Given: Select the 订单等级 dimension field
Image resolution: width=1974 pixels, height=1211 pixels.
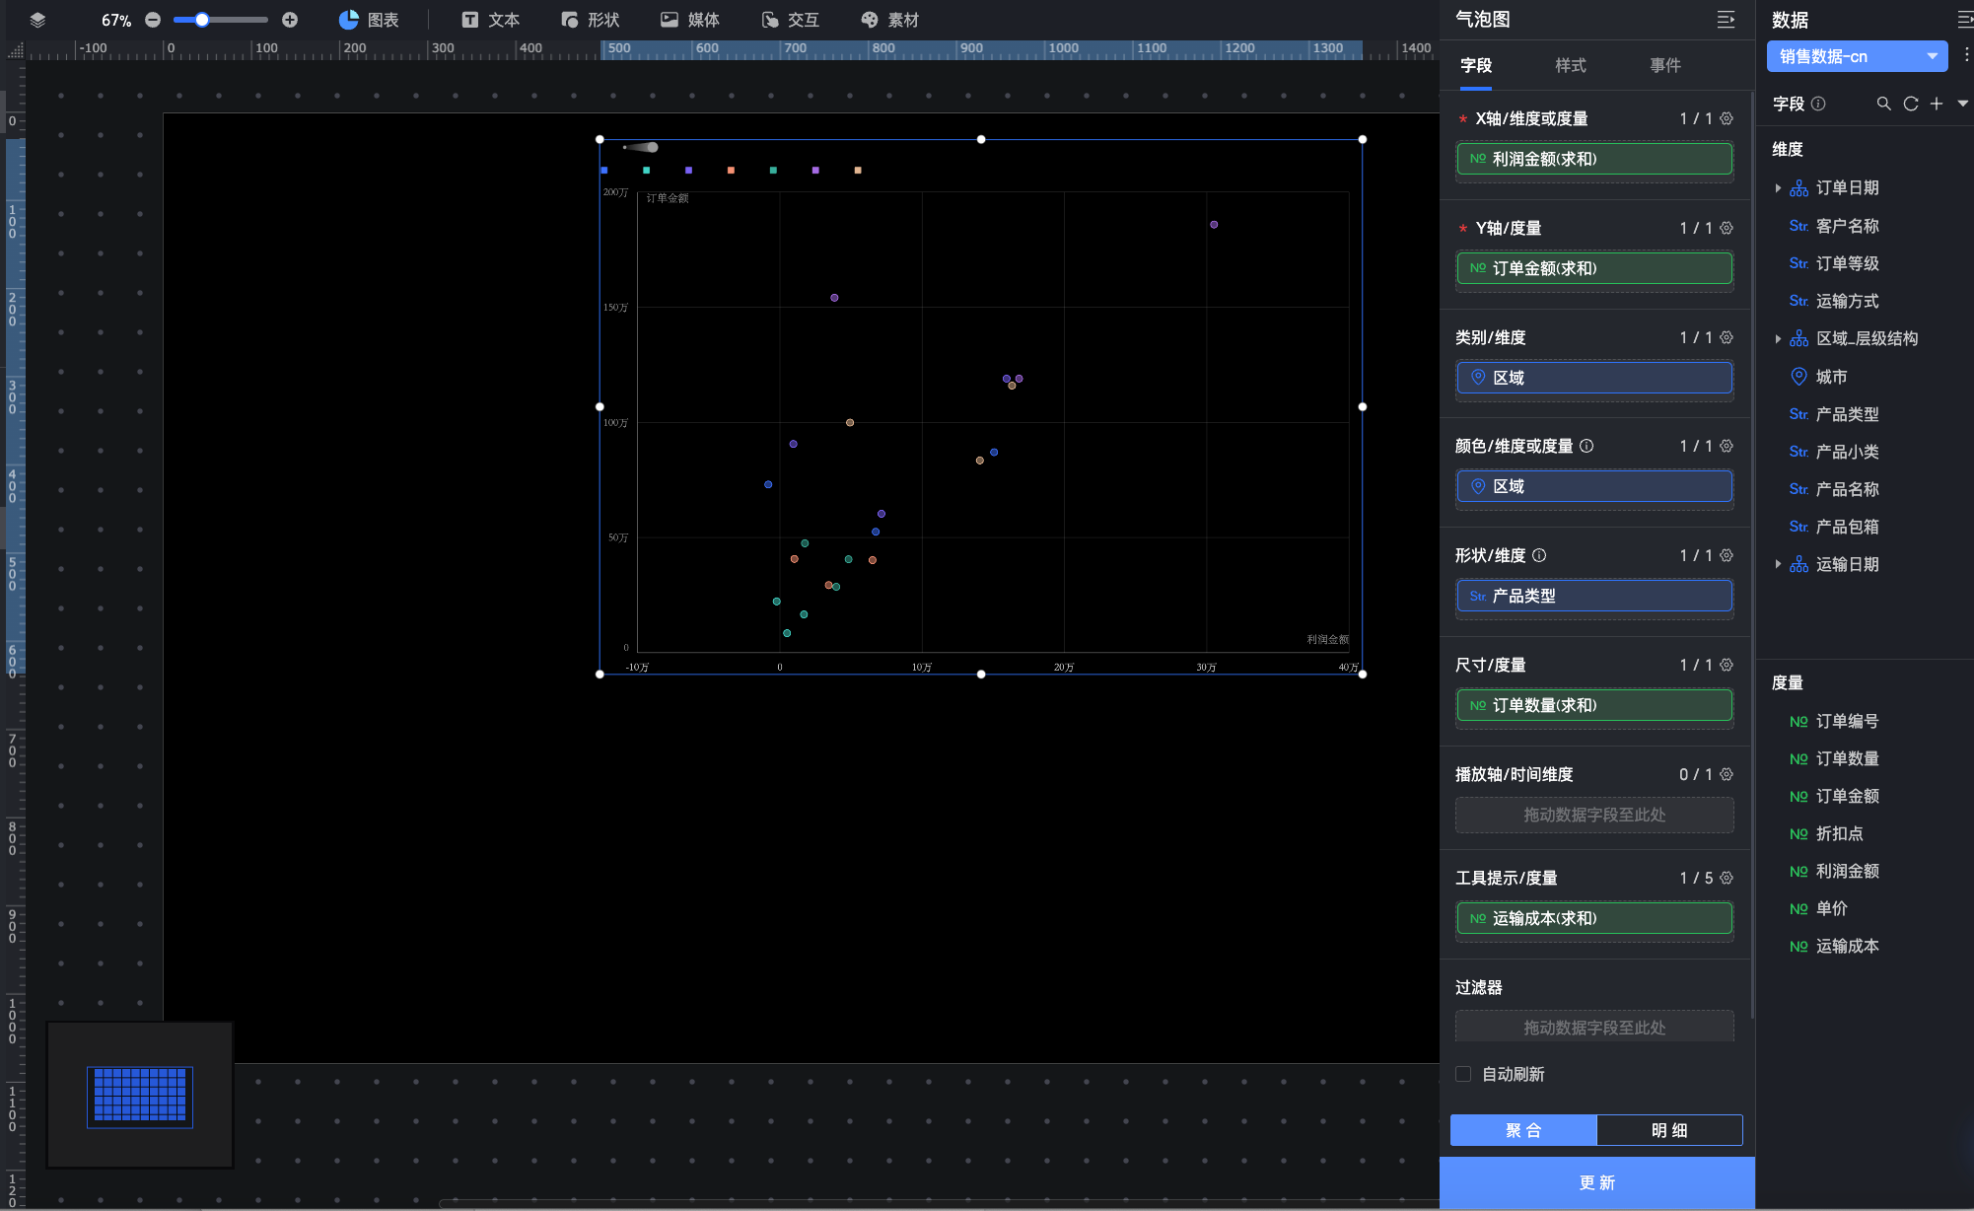Looking at the screenshot, I should [1847, 263].
